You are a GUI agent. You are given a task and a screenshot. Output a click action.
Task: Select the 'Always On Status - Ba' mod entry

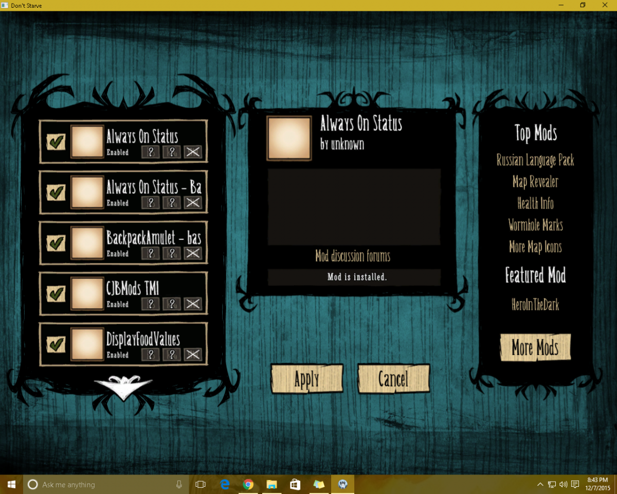(x=153, y=187)
